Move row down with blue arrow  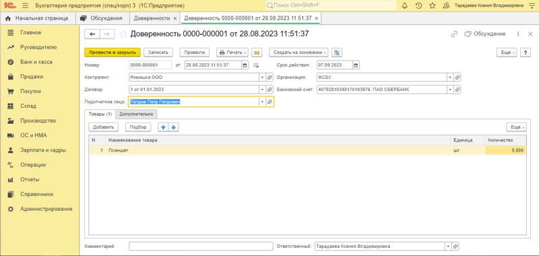coord(173,127)
